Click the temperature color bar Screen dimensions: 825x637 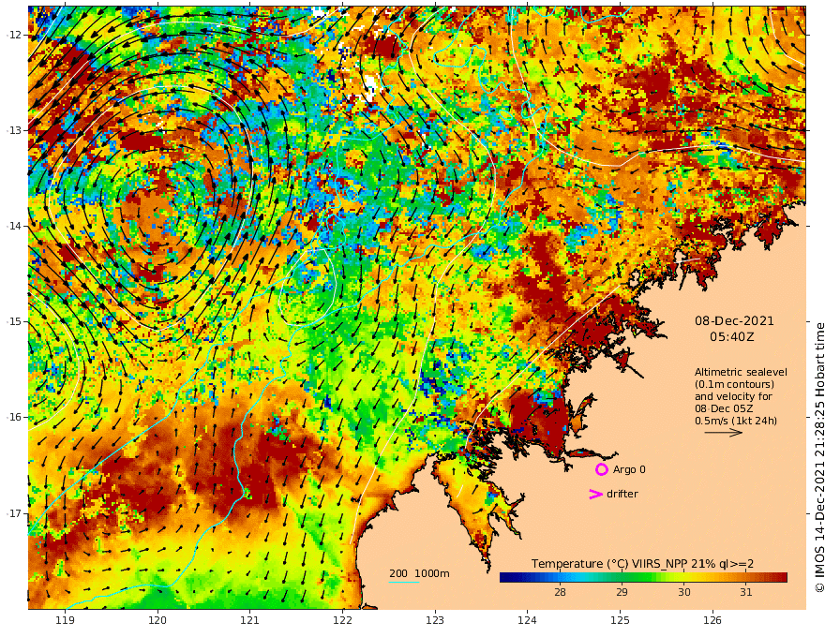(643, 577)
